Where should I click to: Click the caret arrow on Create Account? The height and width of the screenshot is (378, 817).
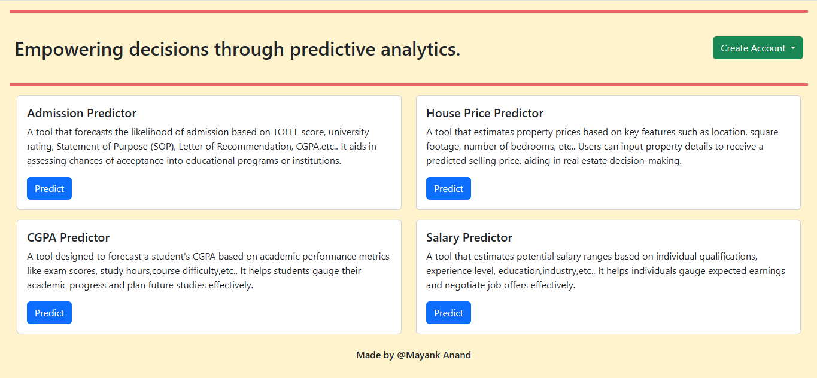tap(793, 48)
